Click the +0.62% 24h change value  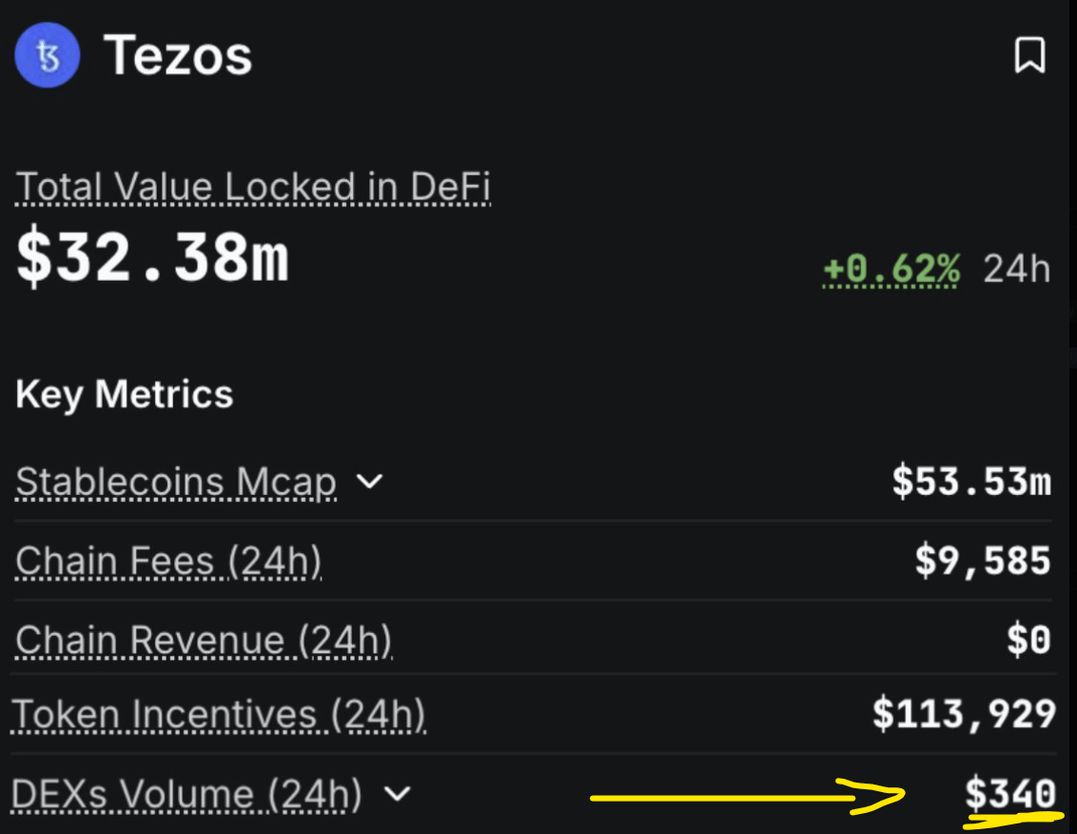[x=891, y=269]
